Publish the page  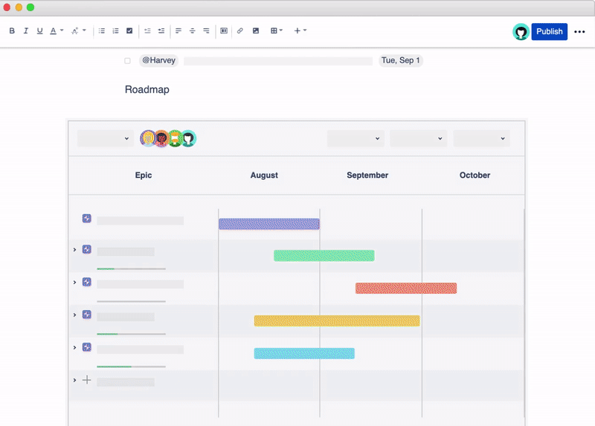coord(549,31)
